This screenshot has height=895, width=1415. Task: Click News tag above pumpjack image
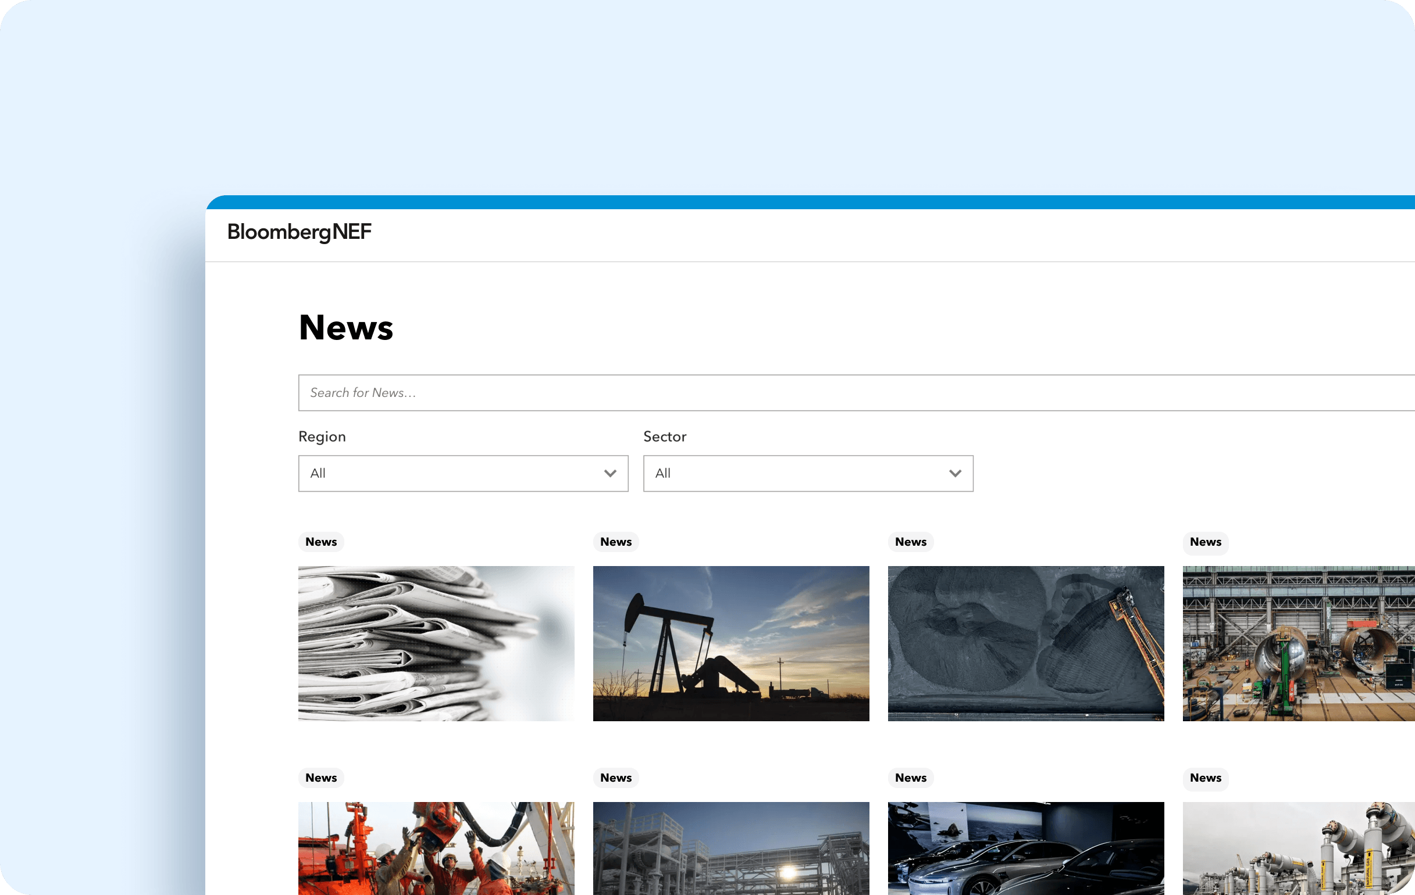point(615,542)
